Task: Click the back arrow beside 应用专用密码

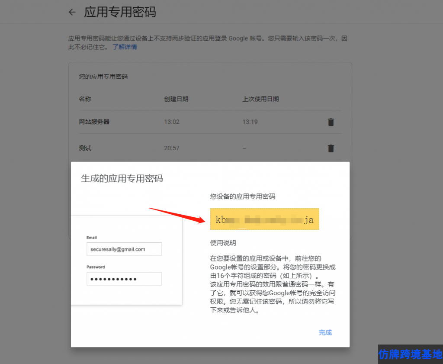Action: pyautogui.click(x=72, y=12)
